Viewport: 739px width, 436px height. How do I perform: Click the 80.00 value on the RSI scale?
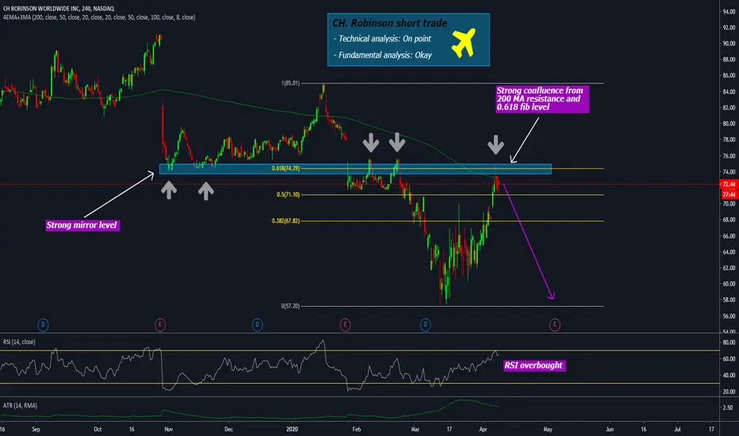(x=729, y=342)
